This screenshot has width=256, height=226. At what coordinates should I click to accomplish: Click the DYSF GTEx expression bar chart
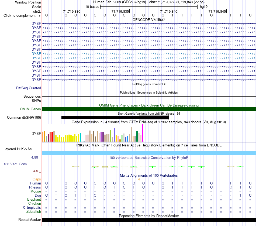point(93,133)
